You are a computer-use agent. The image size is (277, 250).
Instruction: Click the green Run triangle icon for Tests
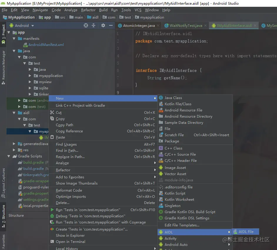click(x=52, y=210)
